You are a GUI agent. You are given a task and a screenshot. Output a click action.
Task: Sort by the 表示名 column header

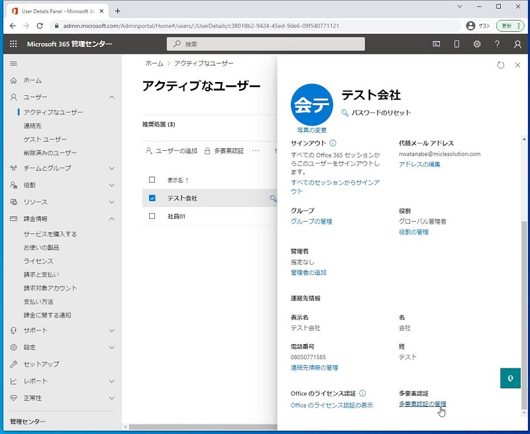point(178,180)
